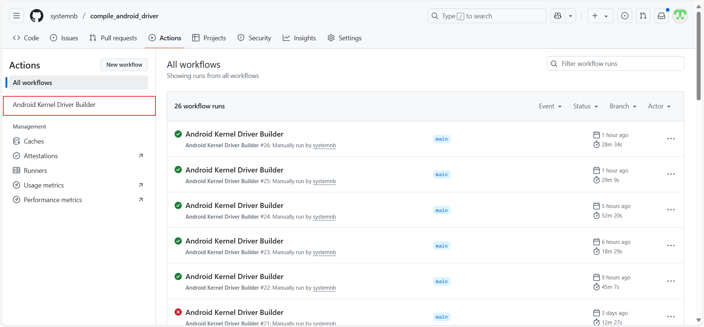This screenshot has width=704, height=327.
Task: Open three-dot menu for run #21
Action: pyautogui.click(x=671, y=317)
